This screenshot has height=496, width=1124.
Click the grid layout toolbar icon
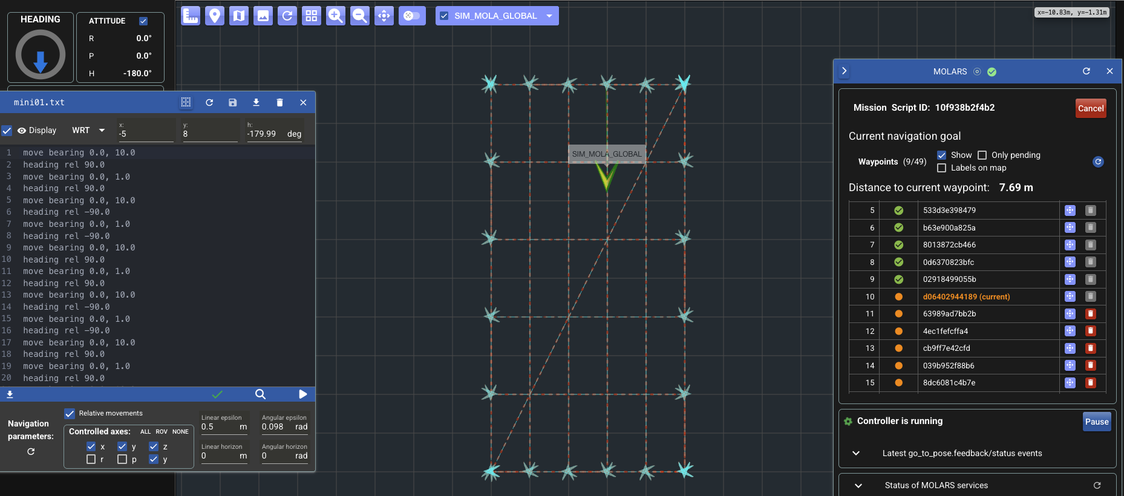pos(311,16)
